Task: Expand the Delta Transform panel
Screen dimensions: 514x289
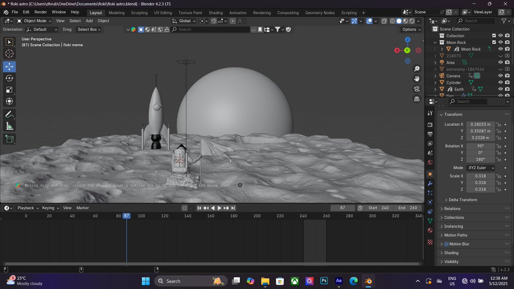Action: tap(463, 200)
